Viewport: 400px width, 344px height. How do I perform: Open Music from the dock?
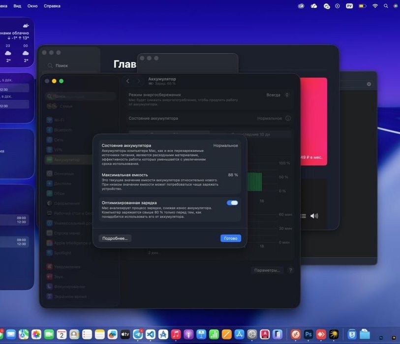point(176,334)
